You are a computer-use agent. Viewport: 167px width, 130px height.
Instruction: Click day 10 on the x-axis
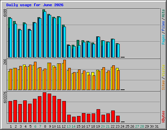coord(54,126)
